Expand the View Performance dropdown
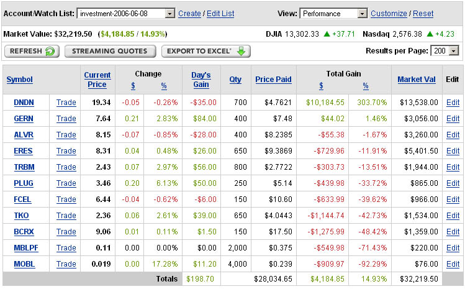This screenshot has width=465, height=289. point(363,14)
